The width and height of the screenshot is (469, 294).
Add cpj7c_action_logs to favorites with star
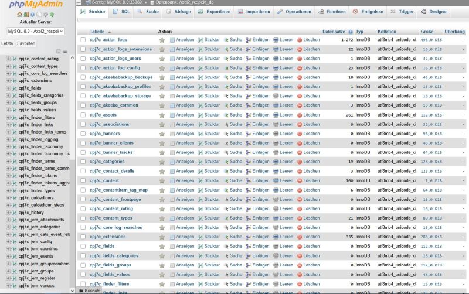point(162,40)
